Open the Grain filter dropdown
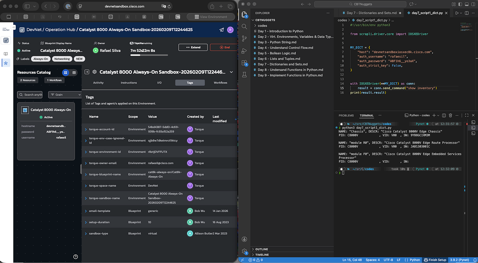 [x=65, y=95]
